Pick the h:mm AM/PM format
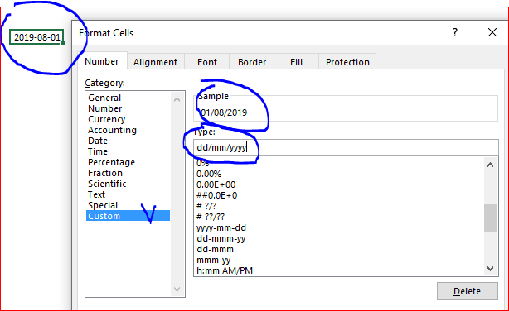This screenshot has width=509, height=311. click(225, 270)
